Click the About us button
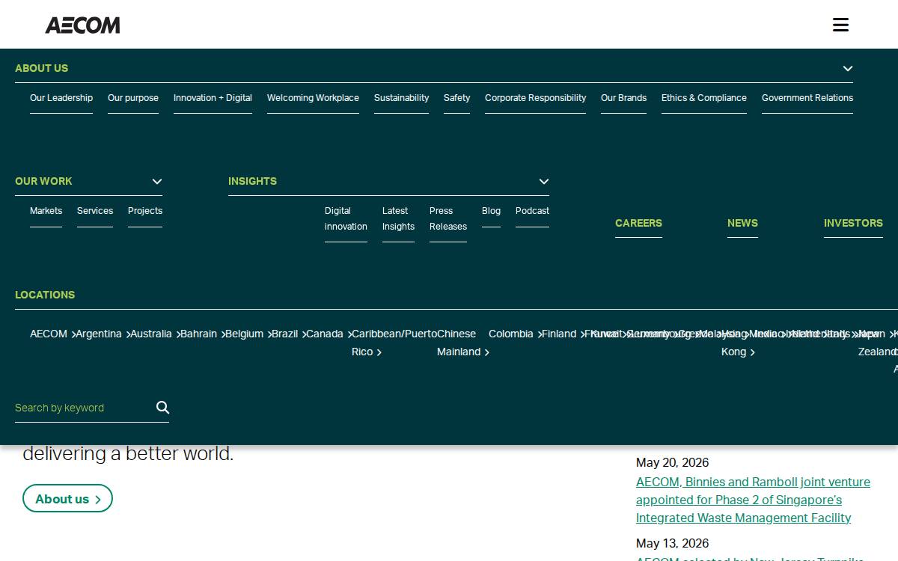The width and height of the screenshot is (898, 561). pyautogui.click(x=67, y=499)
